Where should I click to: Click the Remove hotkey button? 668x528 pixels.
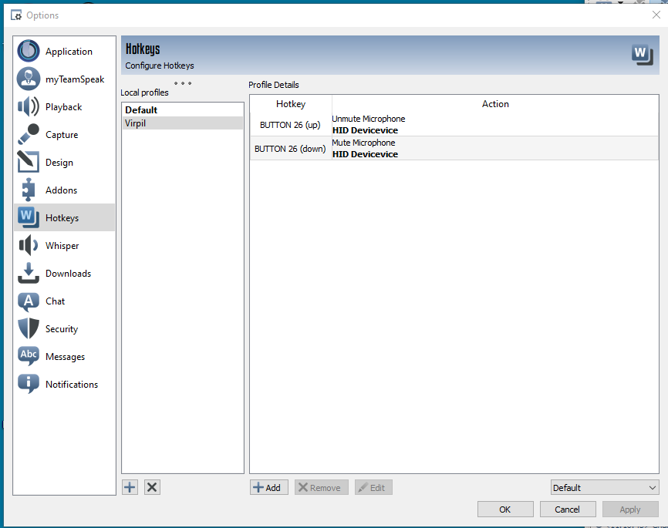321,488
